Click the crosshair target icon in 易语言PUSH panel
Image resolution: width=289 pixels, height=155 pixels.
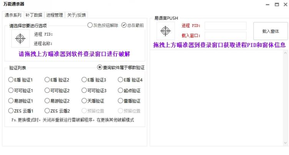165,31
